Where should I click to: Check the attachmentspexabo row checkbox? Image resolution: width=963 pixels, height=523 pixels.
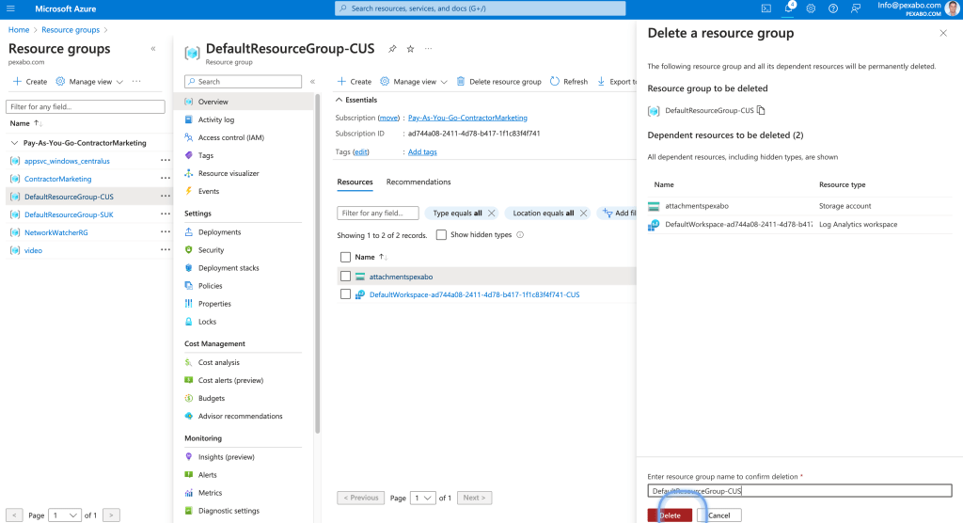click(345, 277)
